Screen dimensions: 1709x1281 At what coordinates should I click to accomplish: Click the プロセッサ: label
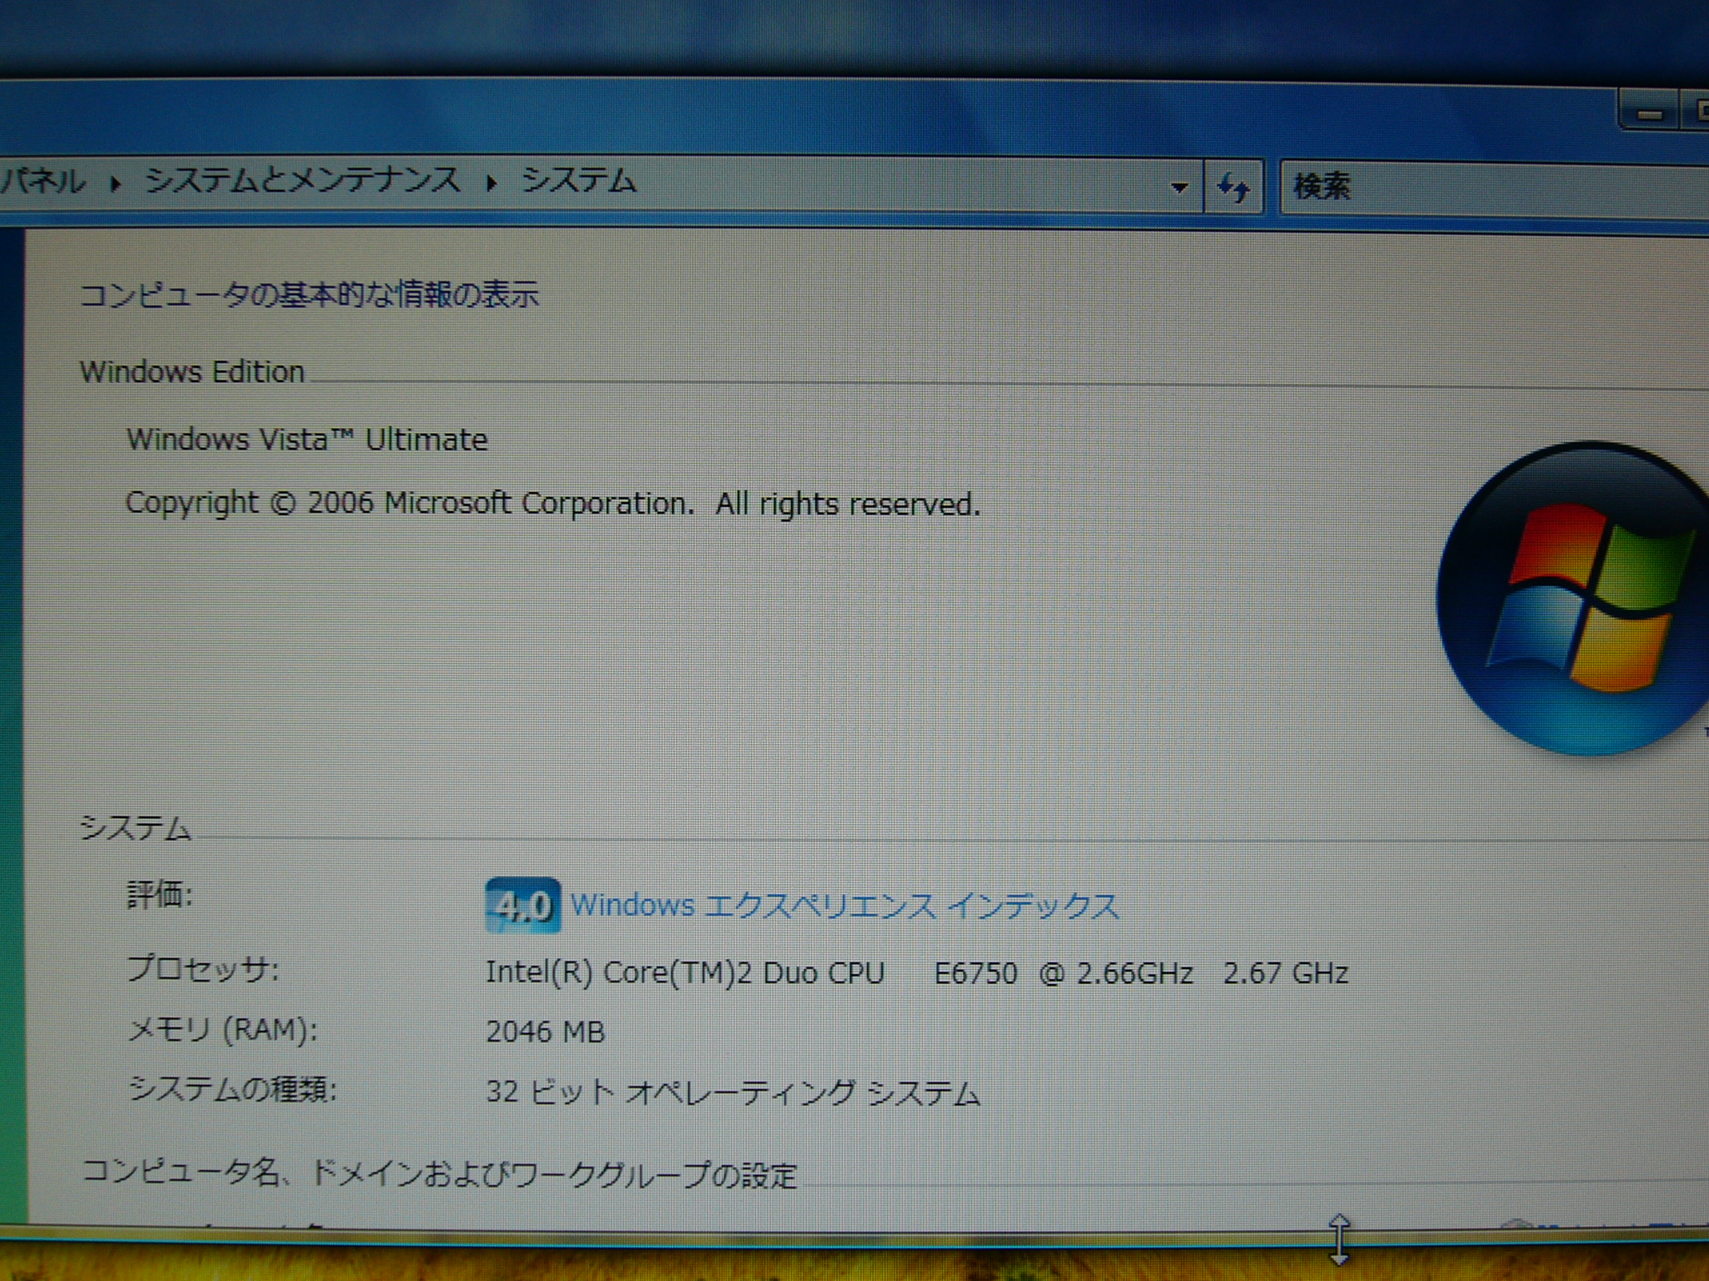tap(203, 970)
